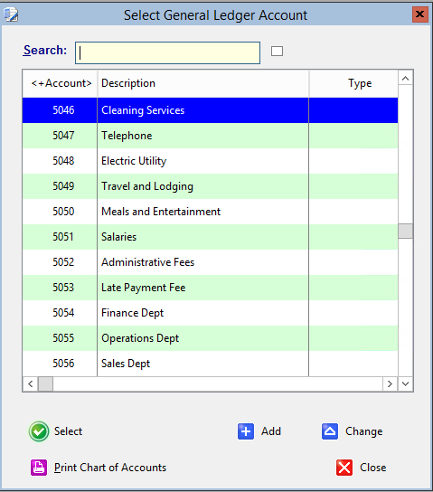Select the 5051 Salaries row

tap(210, 237)
